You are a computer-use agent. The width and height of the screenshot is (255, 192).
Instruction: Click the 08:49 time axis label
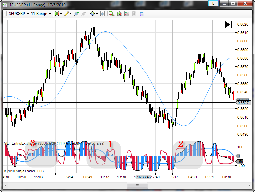pyautogui.click(x=88, y=177)
